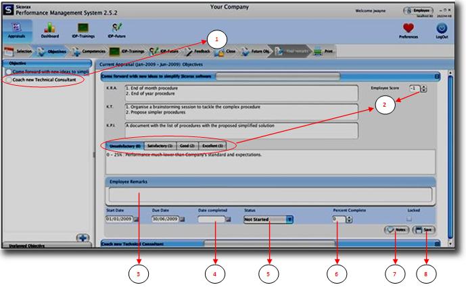Toggle the Locked checkbox
The width and height of the screenshot is (466, 287).
(x=409, y=219)
